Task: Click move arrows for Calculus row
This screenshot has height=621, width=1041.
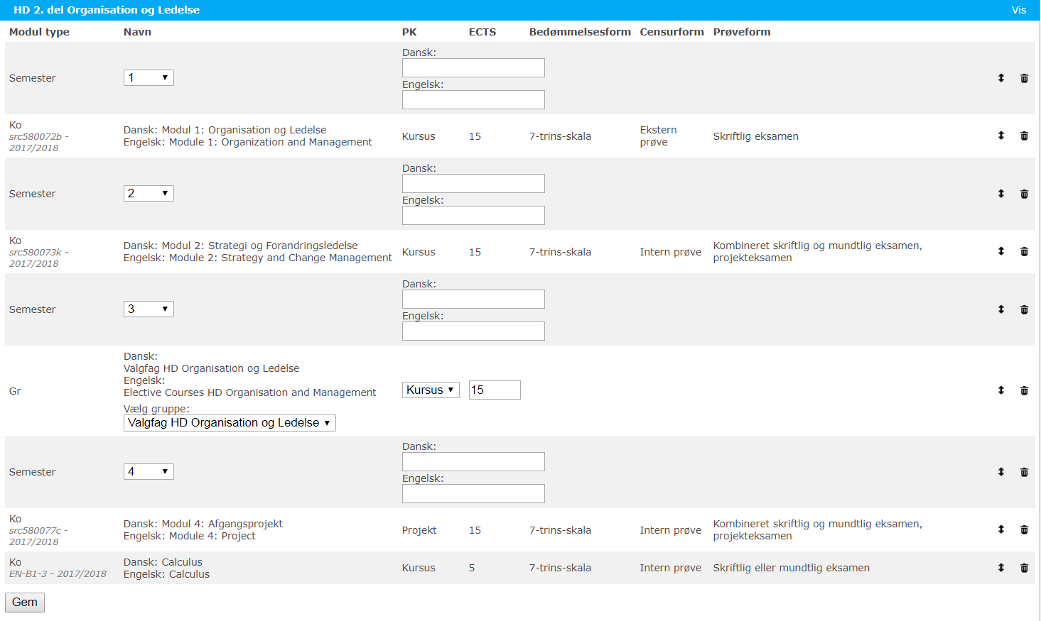Action: tap(1000, 568)
